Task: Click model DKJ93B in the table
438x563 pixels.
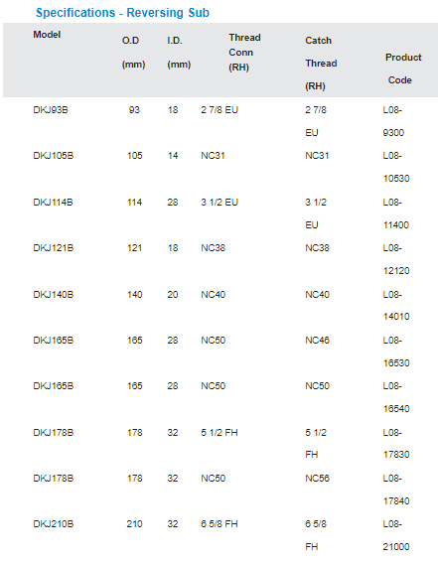Action: tap(51, 110)
